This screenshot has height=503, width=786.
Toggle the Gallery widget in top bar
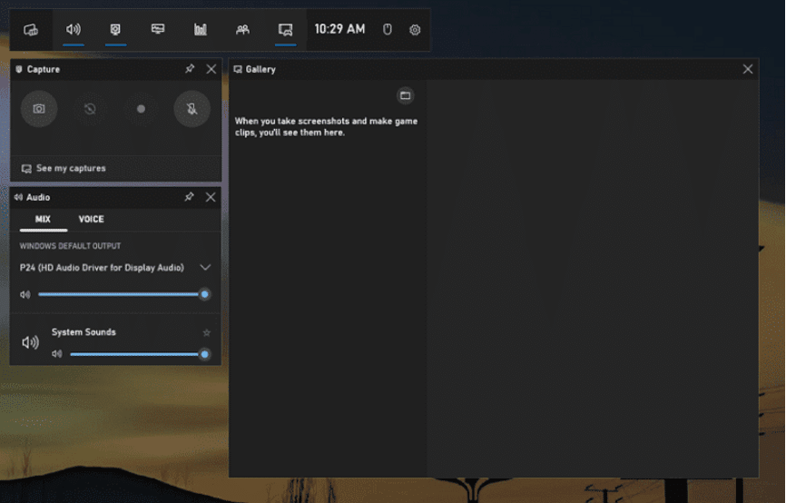[x=285, y=29]
